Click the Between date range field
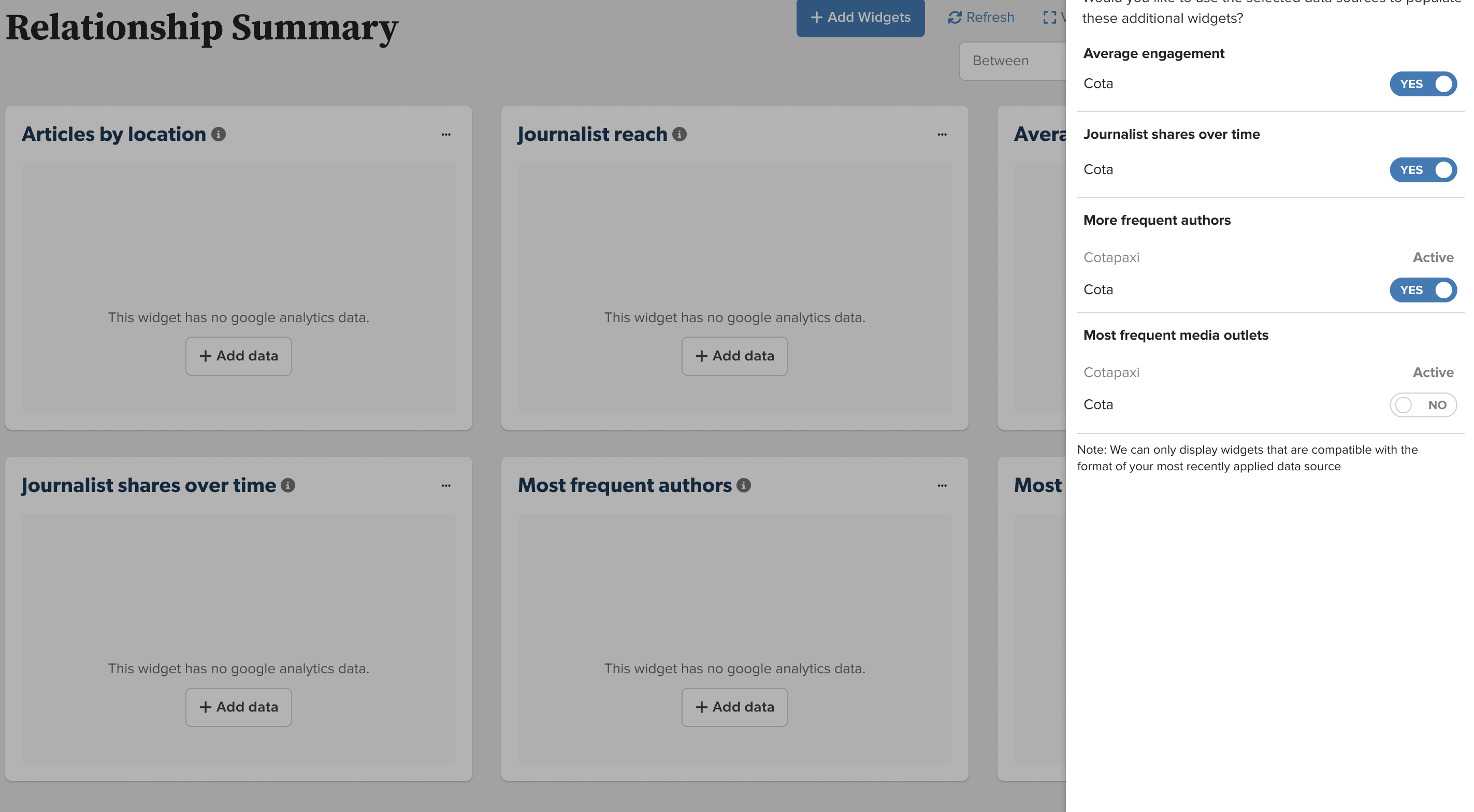 tap(1013, 61)
